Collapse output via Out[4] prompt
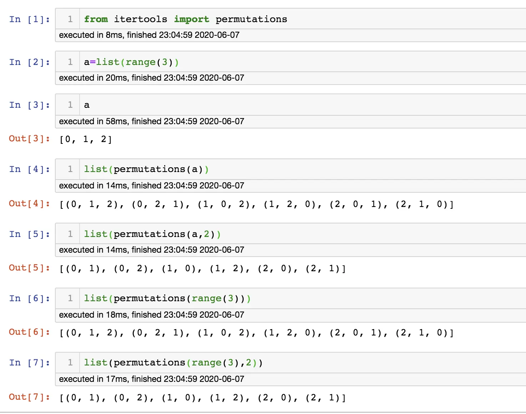The height and width of the screenshot is (414, 526). click(29, 203)
